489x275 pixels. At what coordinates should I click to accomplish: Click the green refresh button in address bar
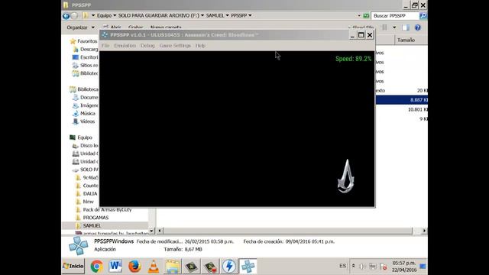[x=366, y=15]
